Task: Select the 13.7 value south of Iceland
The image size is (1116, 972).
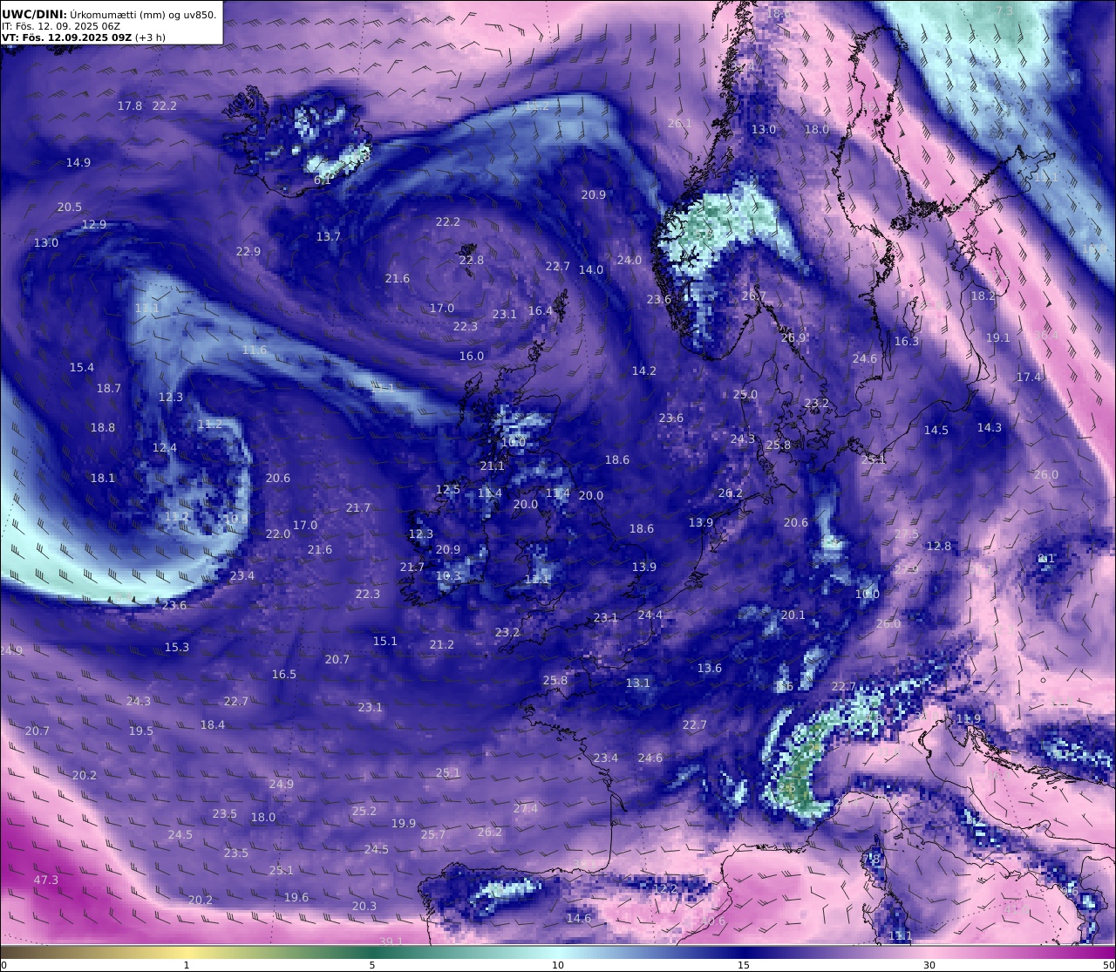Action: pos(329,237)
